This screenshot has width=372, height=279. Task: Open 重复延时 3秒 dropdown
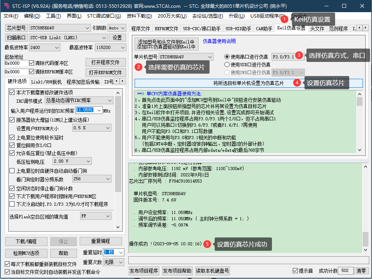[121, 252]
